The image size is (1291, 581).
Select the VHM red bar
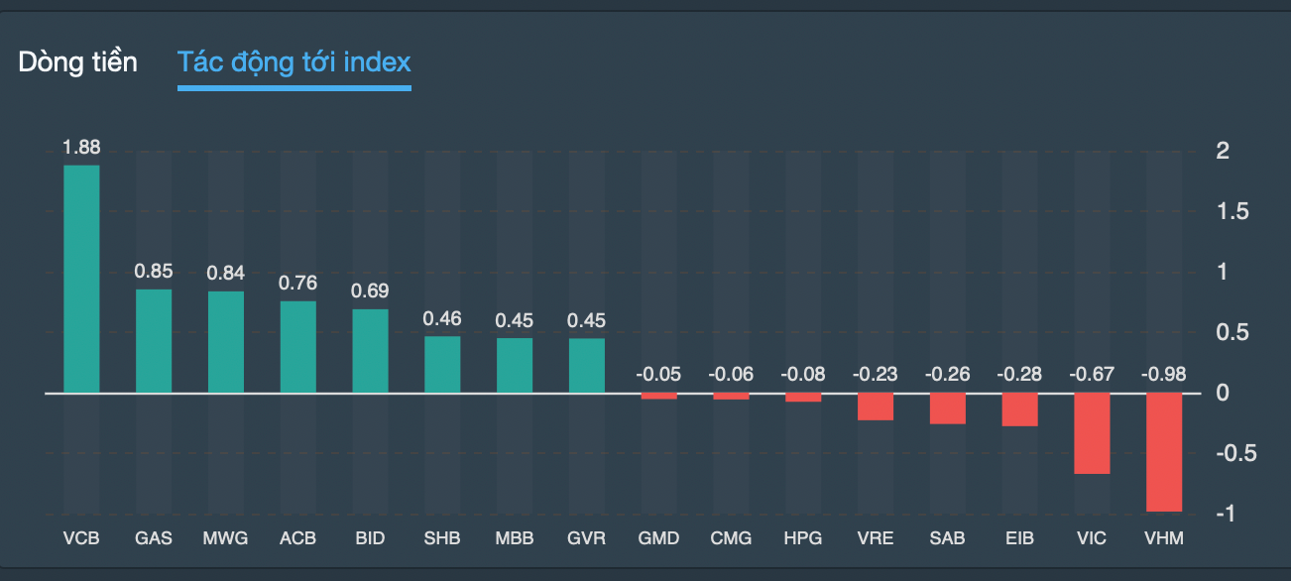1164,452
